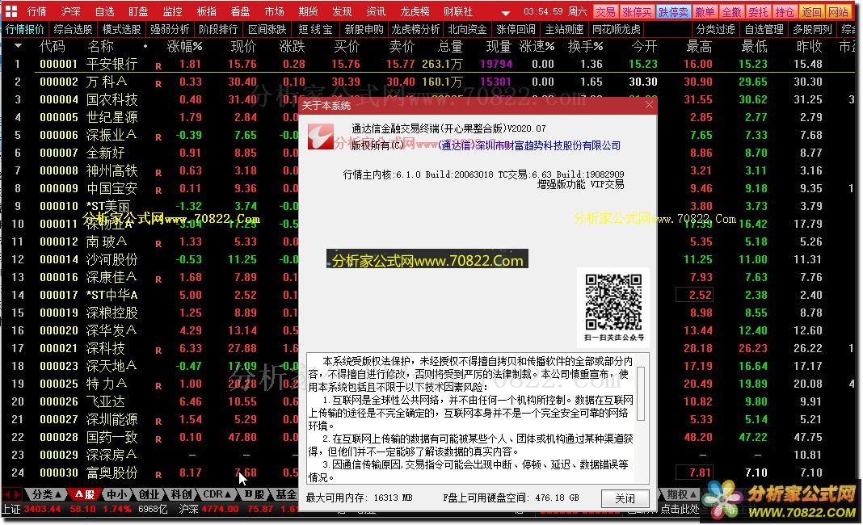Expand the CDR▲ tab menu

coord(217,494)
